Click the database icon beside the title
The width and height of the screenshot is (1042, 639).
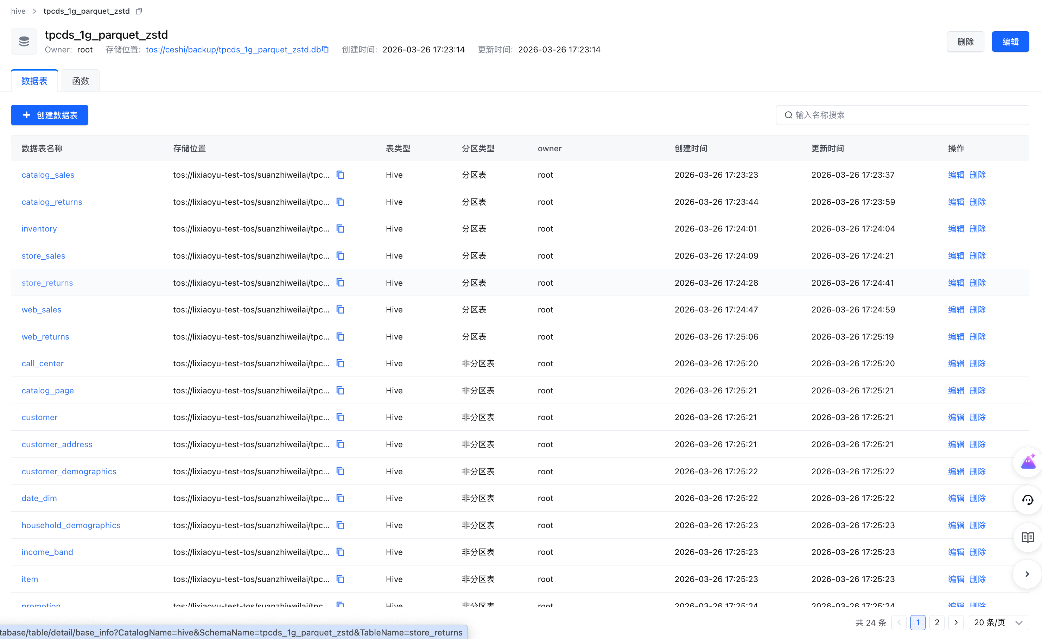coord(24,41)
